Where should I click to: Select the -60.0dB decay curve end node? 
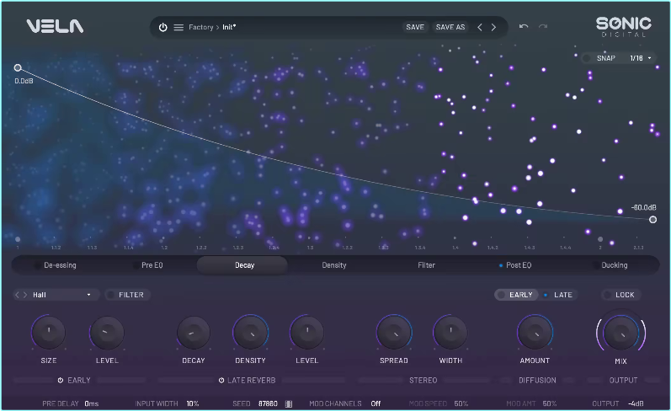click(x=652, y=220)
